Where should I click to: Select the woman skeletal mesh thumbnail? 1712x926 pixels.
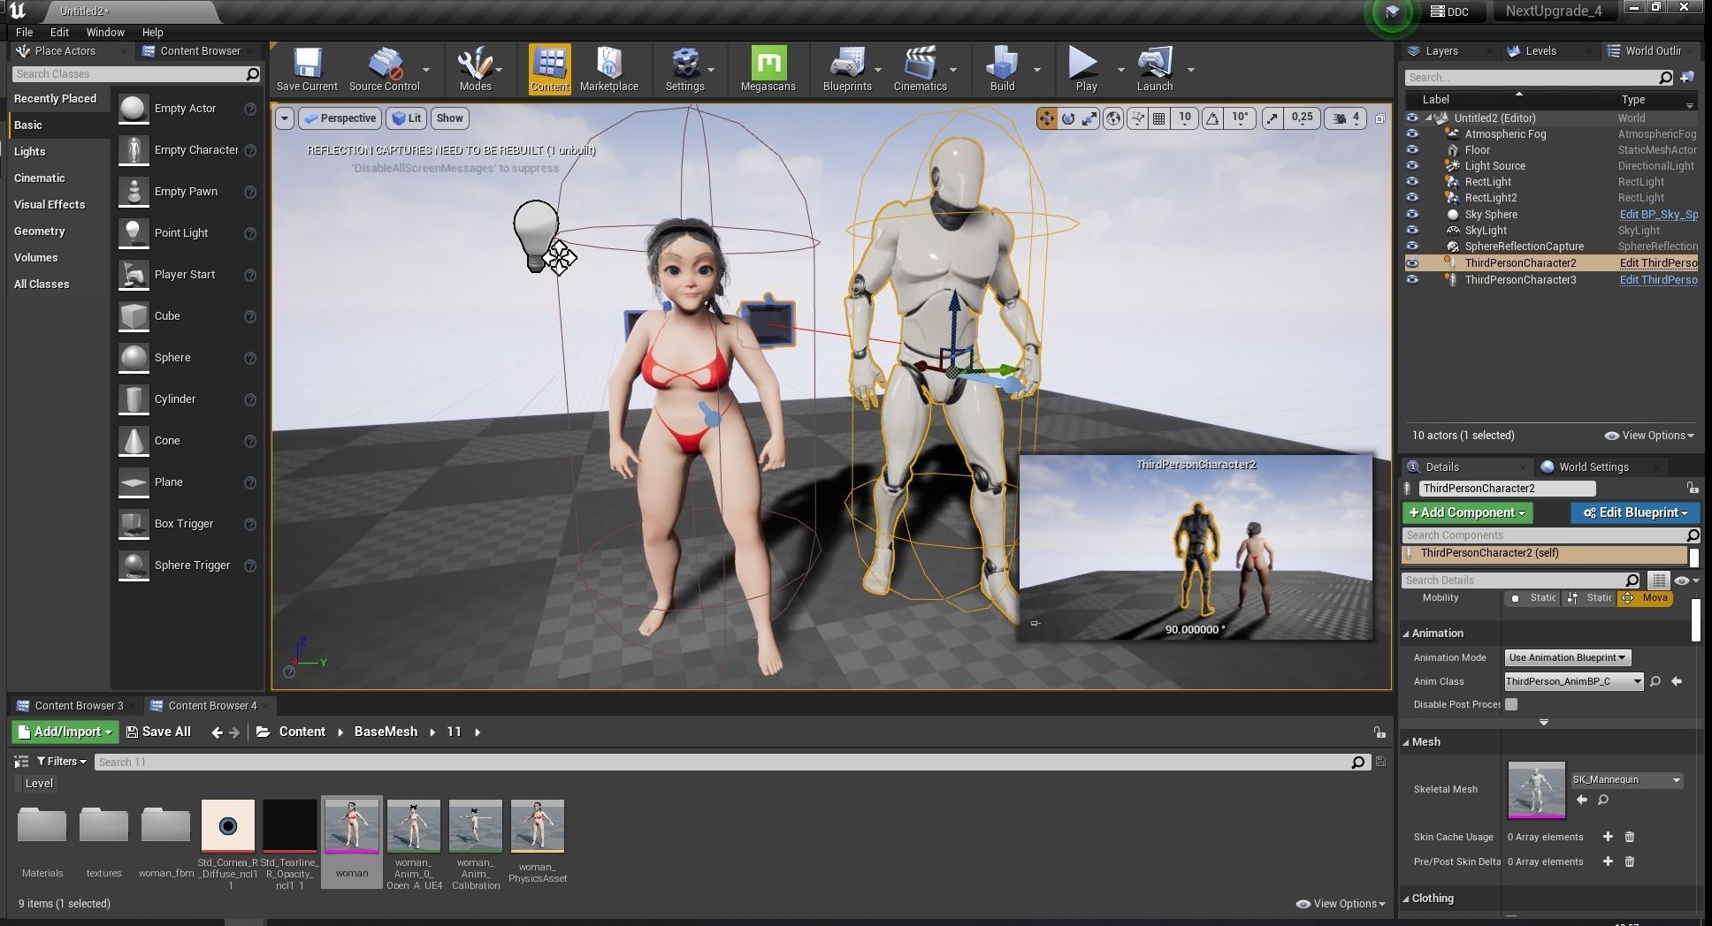pyautogui.click(x=352, y=827)
